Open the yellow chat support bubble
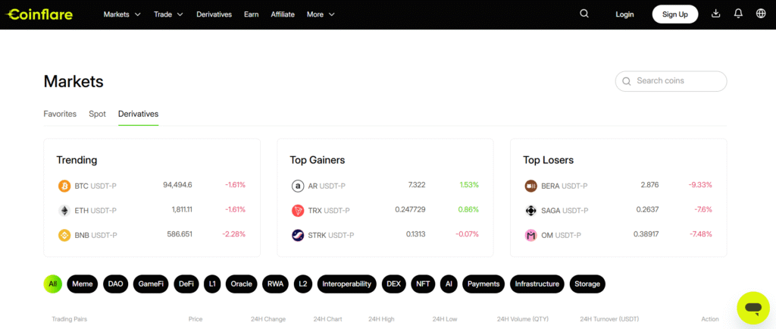 (753, 308)
